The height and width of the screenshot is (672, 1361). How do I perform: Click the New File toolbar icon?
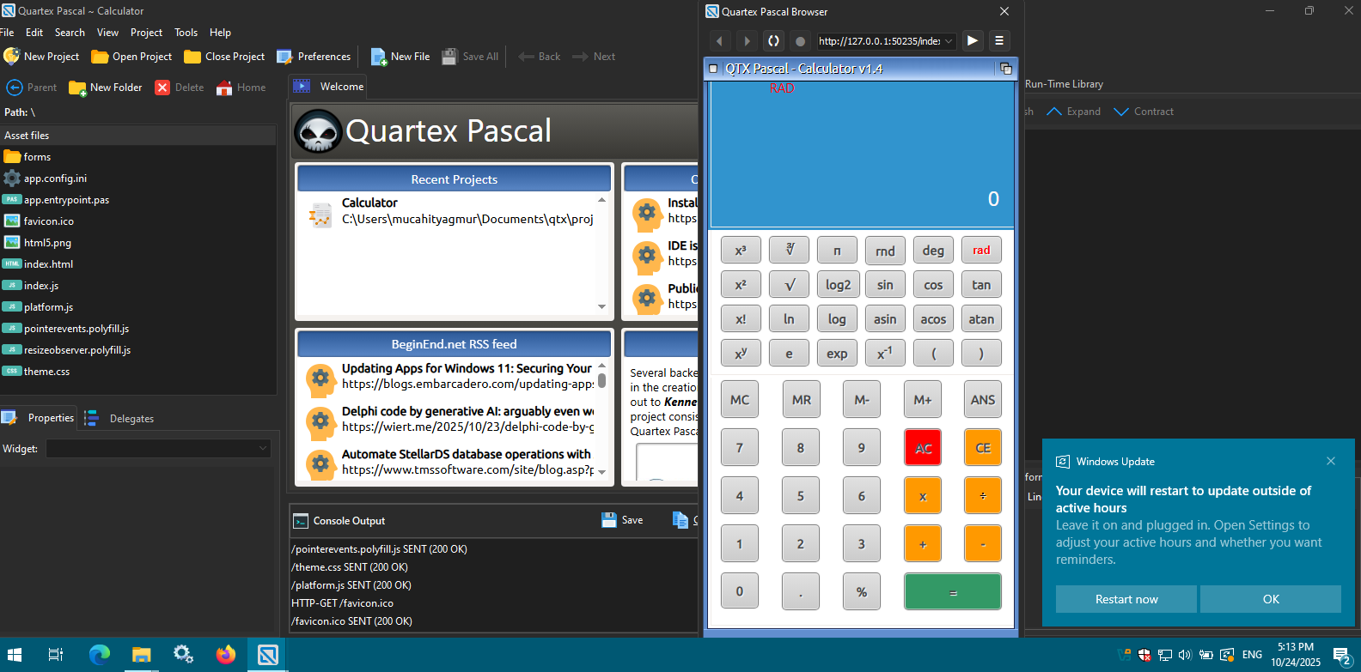click(379, 57)
